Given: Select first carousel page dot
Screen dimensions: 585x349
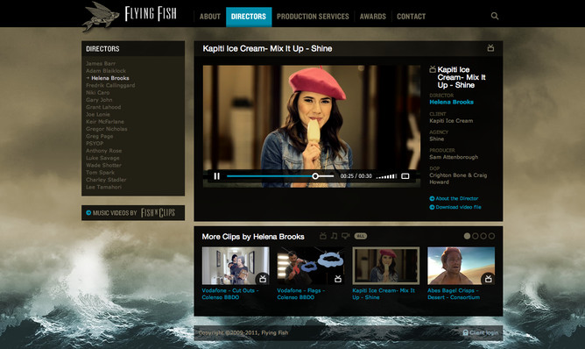Looking at the screenshot, I should pos(467,236).
